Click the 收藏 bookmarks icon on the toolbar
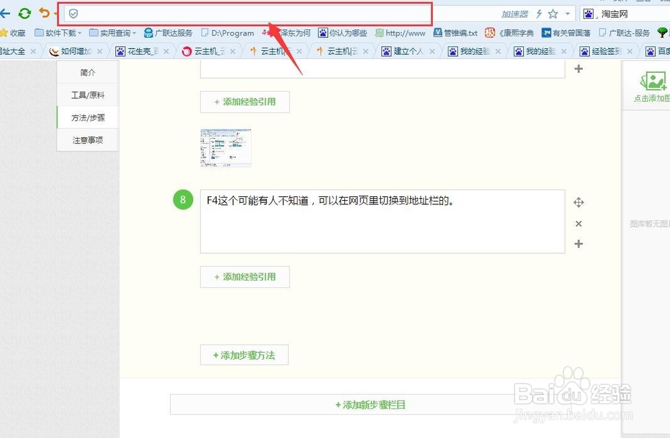 pyautogui.click(x=13, y=32)
